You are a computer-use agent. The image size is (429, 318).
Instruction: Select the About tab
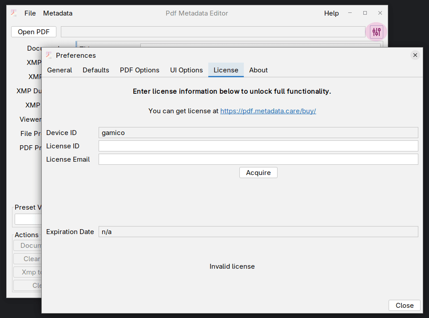pos(258,70)
